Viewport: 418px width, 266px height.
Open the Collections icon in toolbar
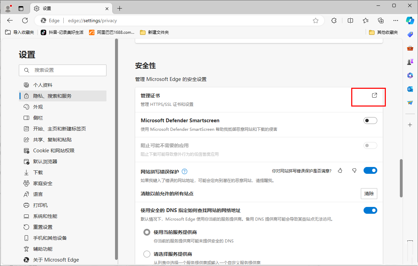click(381, 20)
